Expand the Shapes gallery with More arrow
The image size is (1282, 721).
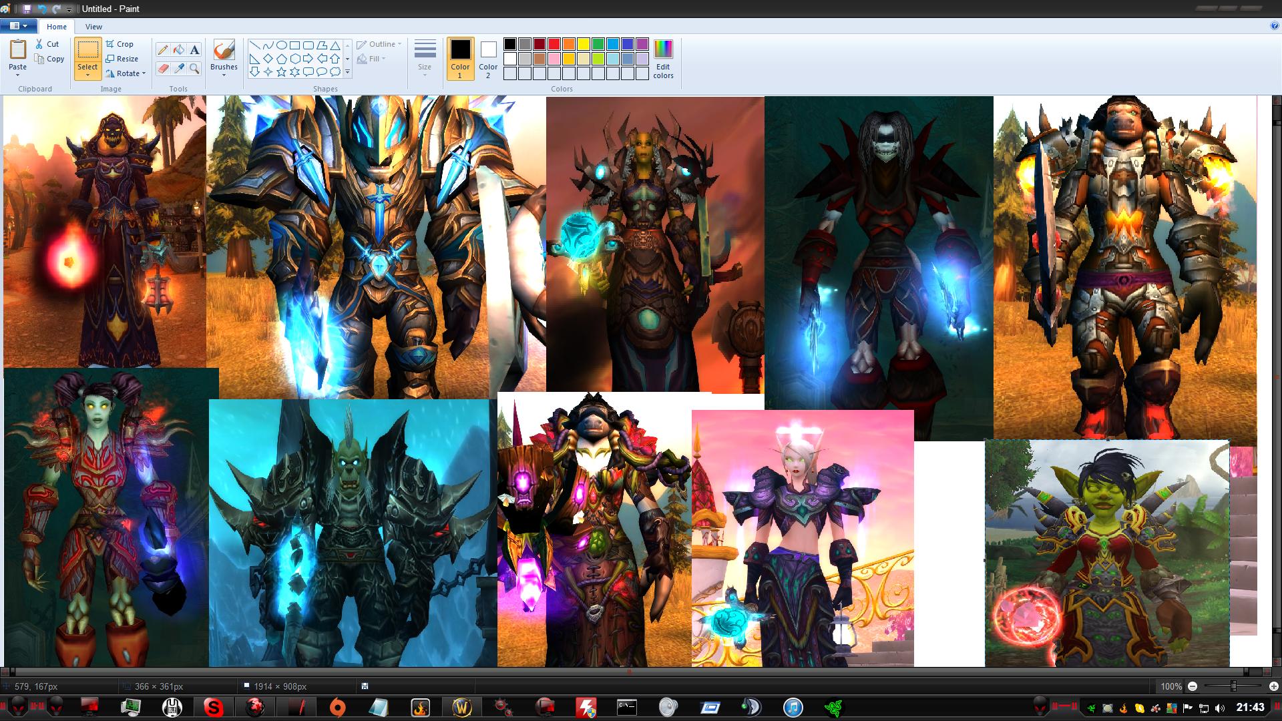[x=347, y=72]
